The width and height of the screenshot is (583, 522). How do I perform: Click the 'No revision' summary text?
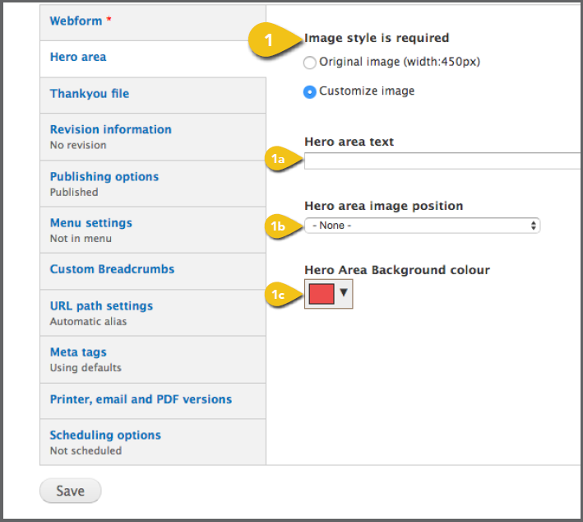click(x=78, y=145)
